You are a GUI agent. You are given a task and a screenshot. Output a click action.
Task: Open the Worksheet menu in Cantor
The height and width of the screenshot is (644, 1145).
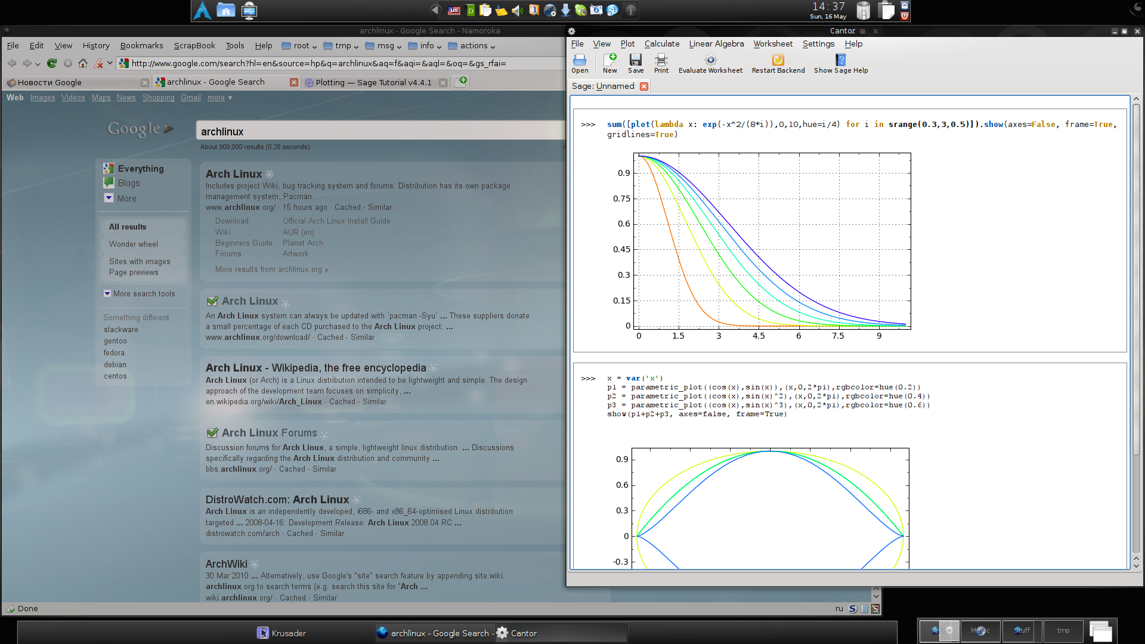(x=773, y=44)
